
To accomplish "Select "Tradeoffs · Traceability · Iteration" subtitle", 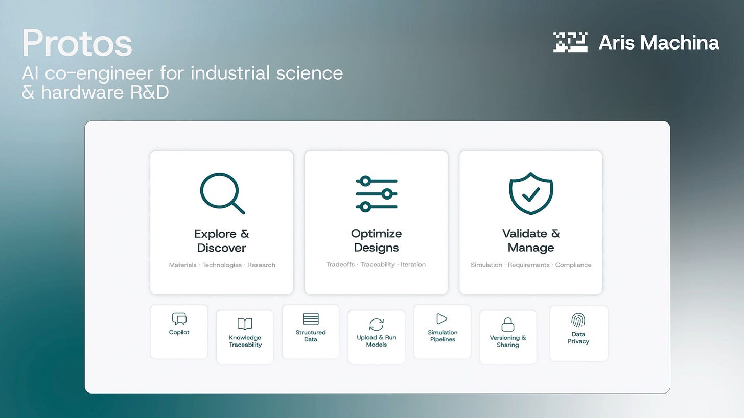I will tap(376, 264).
